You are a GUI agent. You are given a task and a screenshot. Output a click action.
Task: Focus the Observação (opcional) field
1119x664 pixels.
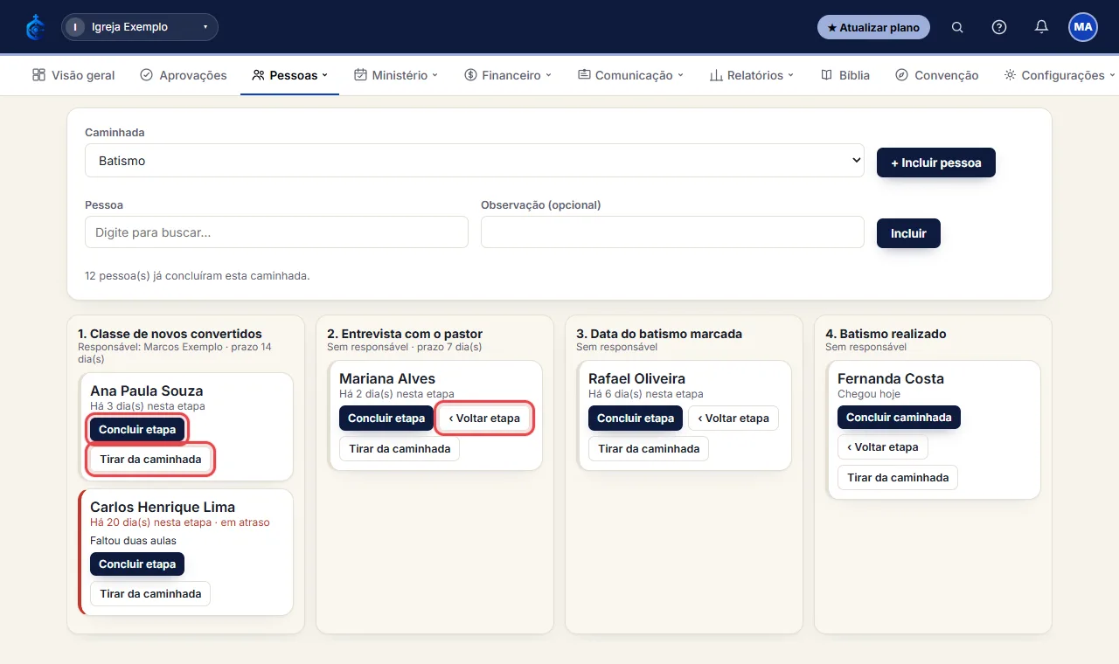(x=672, y=232)
